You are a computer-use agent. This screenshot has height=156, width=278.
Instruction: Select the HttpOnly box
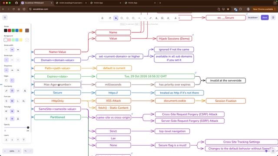pos(57,101)
